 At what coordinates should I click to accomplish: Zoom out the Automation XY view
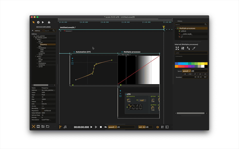tap(72, 61)
